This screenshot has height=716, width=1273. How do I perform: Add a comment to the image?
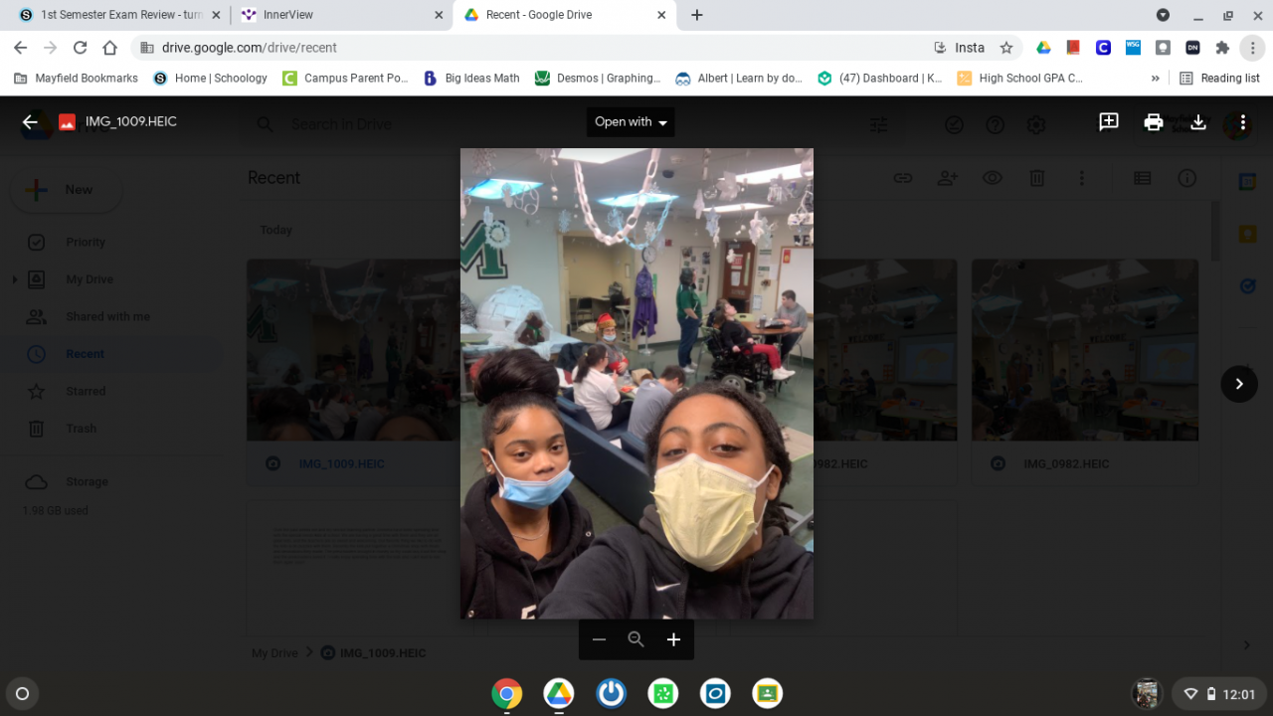pyautogui.click(x=1109, y=122)
